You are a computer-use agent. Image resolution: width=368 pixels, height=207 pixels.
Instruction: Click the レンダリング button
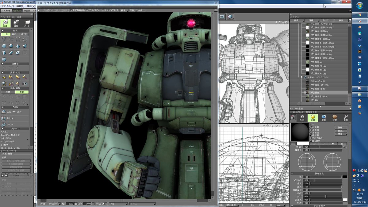(48, 10)
